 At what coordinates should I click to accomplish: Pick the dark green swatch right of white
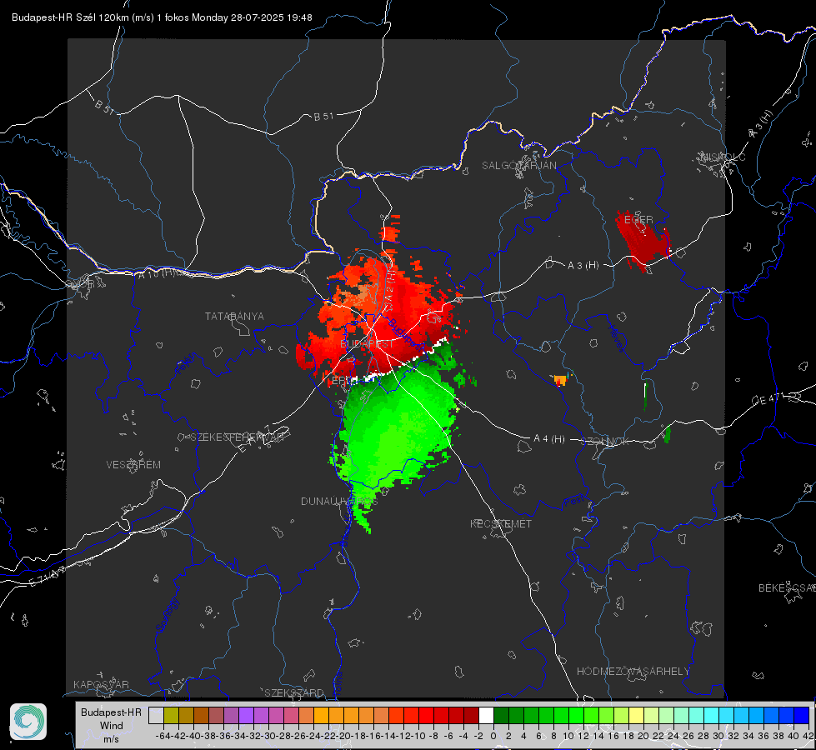click(x=501, y=715)
